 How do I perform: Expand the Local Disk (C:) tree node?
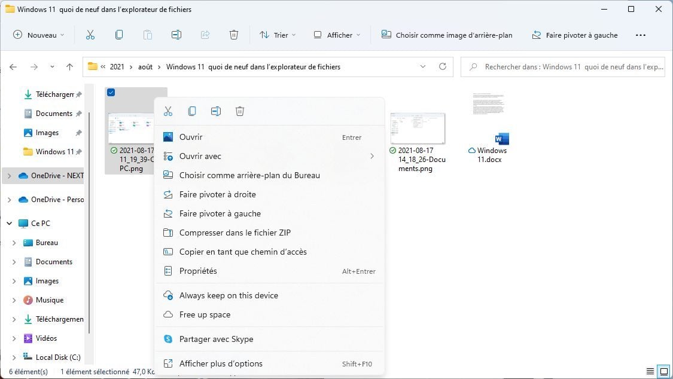[14, 357]
